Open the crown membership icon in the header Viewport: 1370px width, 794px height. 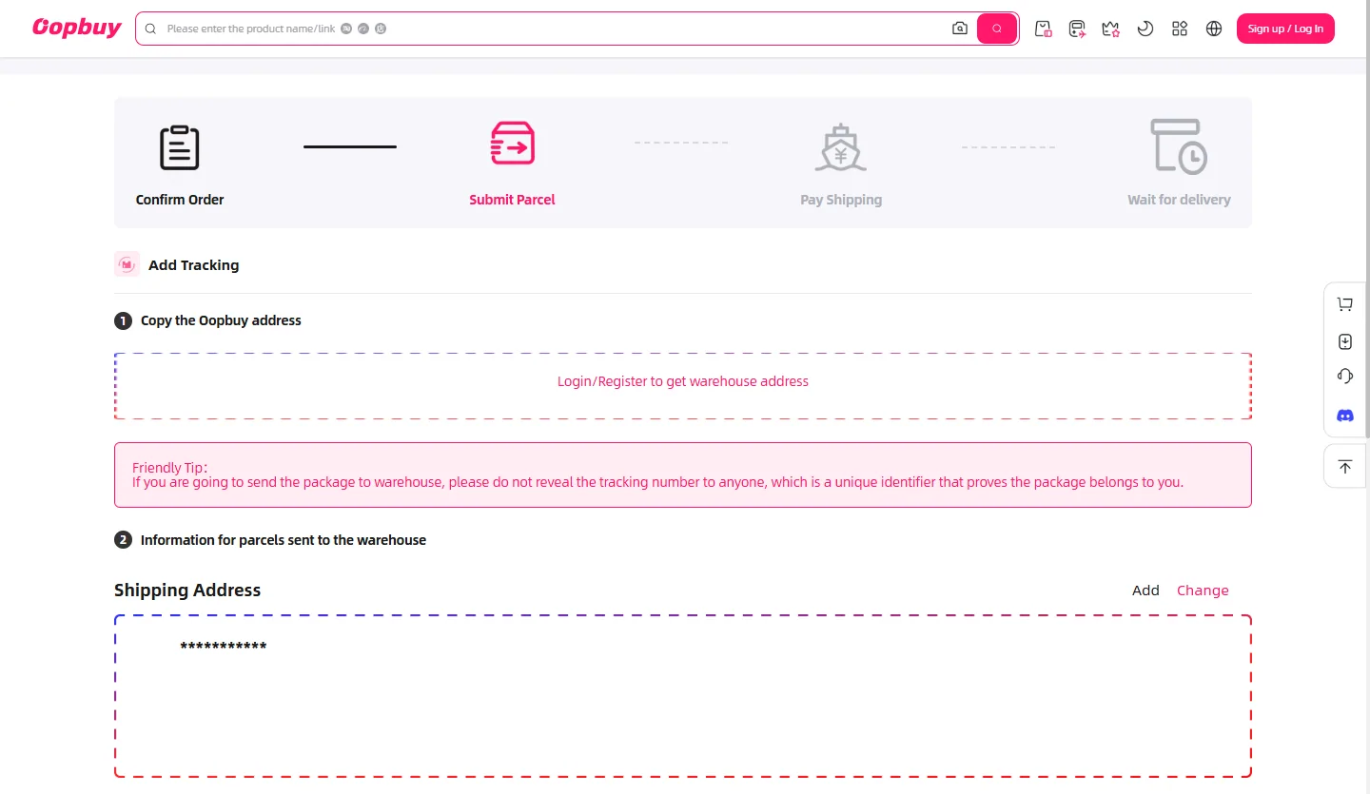tap(1111, 29)
